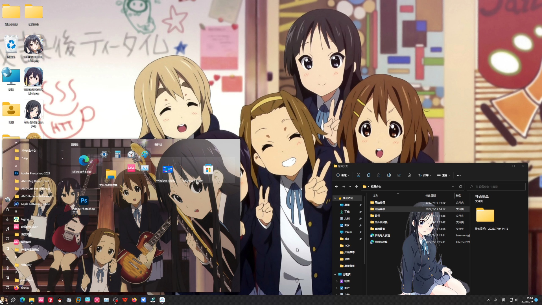Open the three-dots See more menu
This screenshot has width=542, height=305.
click(x=459, y=175)
